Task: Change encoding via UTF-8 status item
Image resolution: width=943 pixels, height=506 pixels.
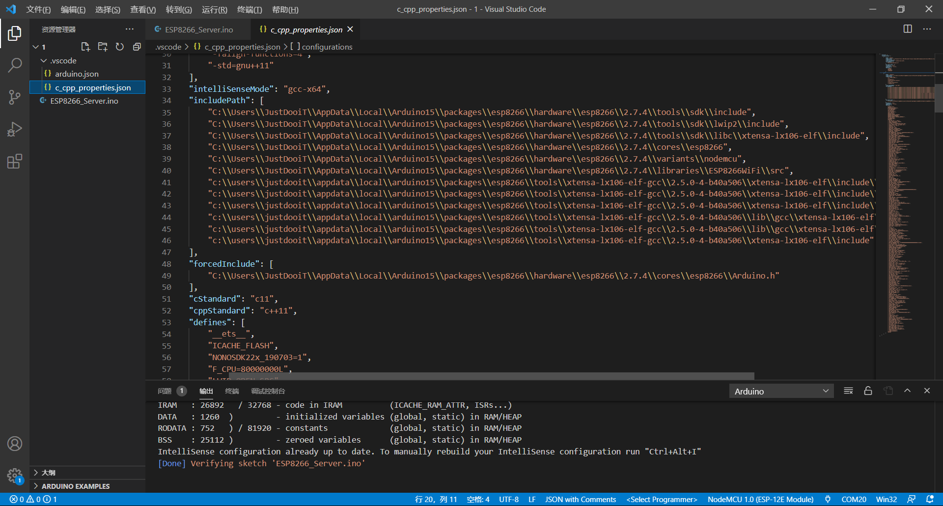Action: point(509,499)
